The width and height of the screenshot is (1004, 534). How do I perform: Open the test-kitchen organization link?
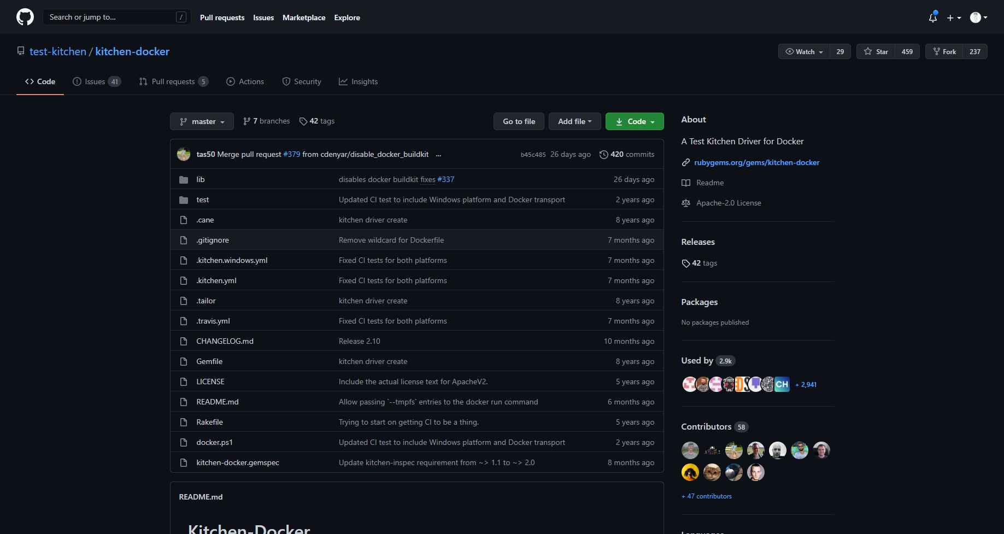tap(58, 51)
